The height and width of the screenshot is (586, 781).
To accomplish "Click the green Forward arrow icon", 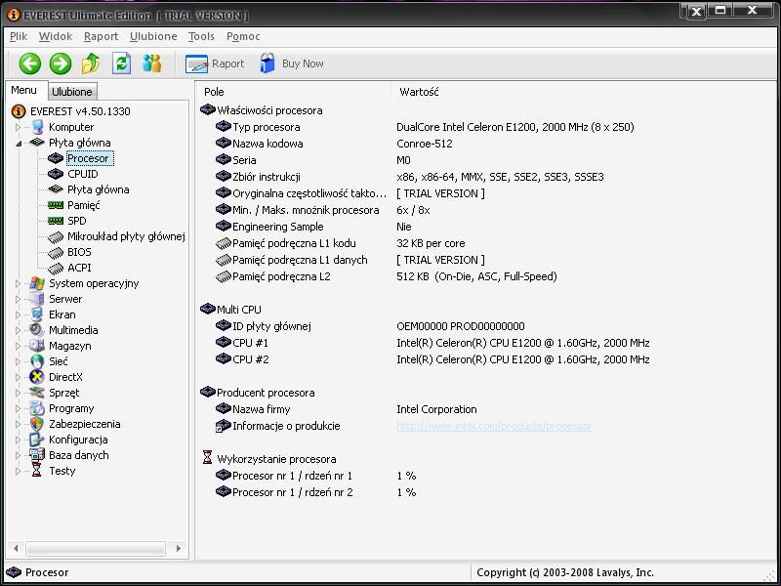I will click(61, 63).
